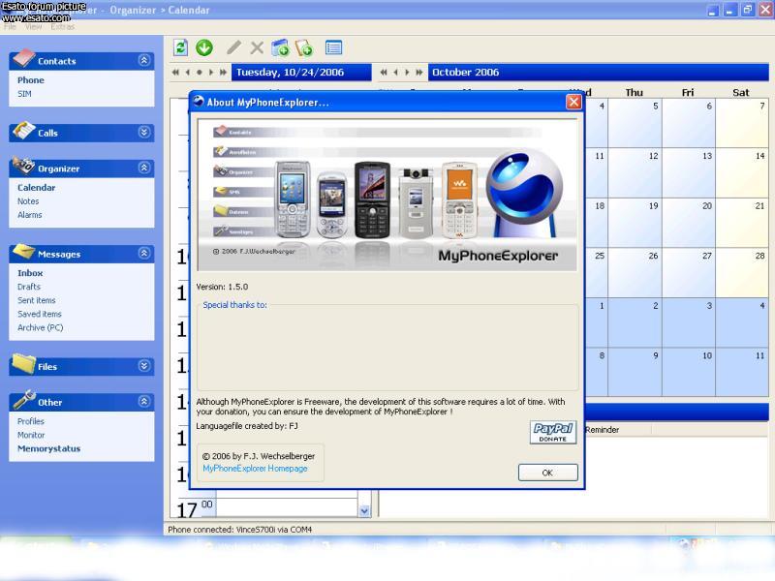This screenshot has width=775, height=581.
Task: Jump forward a week in day navigator
Action: (223, 72)
